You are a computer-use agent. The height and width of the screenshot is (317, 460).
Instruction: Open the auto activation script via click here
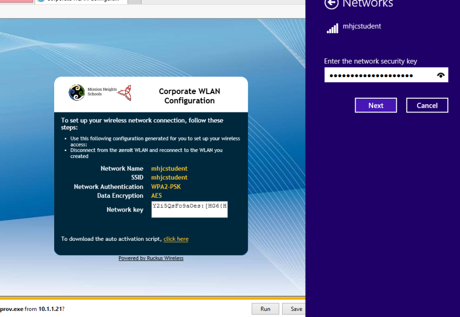click(176, 239)
